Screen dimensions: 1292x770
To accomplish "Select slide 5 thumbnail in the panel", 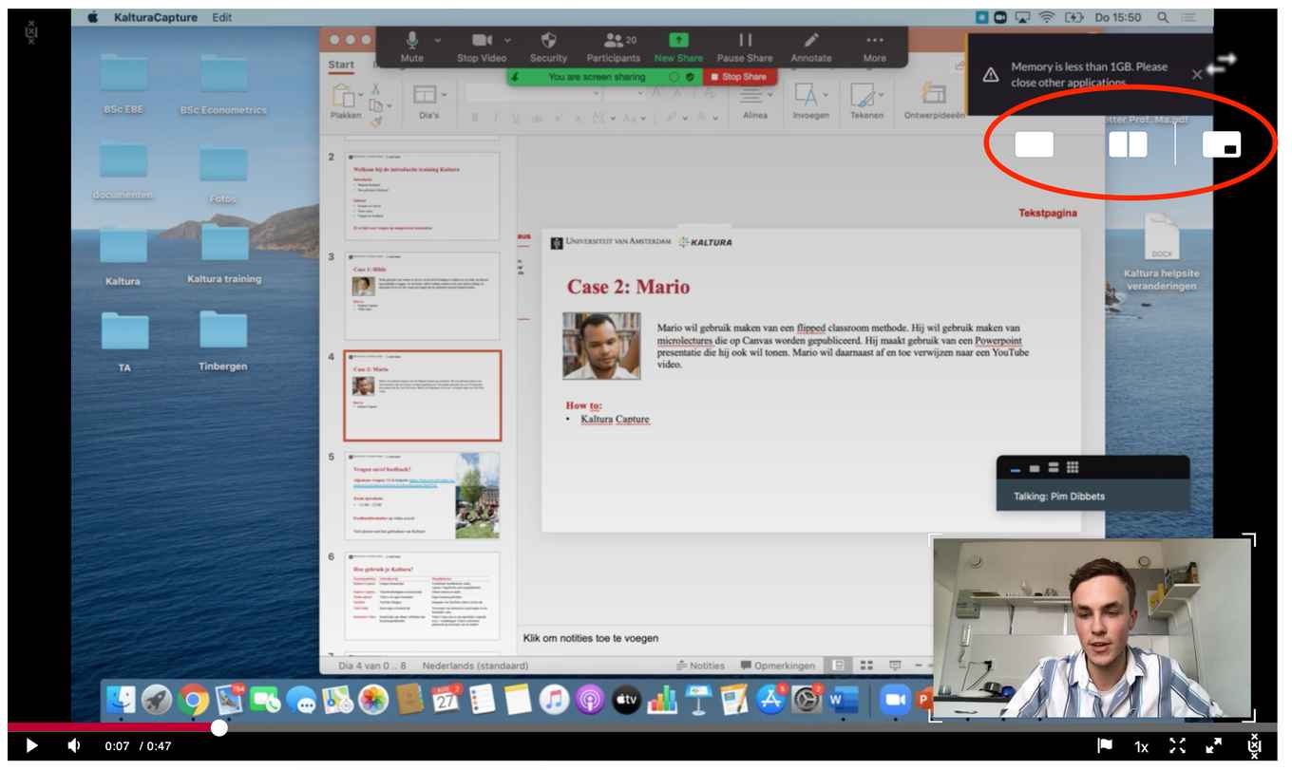I will (x=422, y=494).
